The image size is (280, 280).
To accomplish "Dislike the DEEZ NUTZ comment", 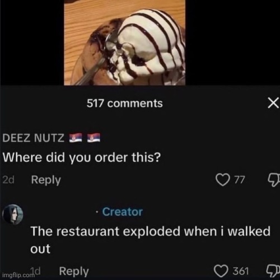I will [x=274, y=180].
